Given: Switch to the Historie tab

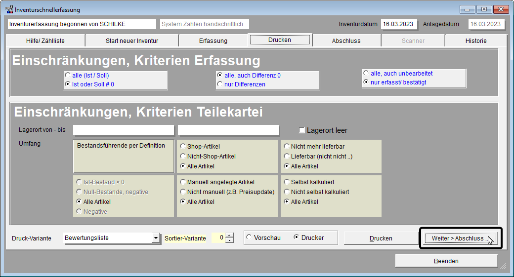Looking at the screenshot, I should (476, 41).
